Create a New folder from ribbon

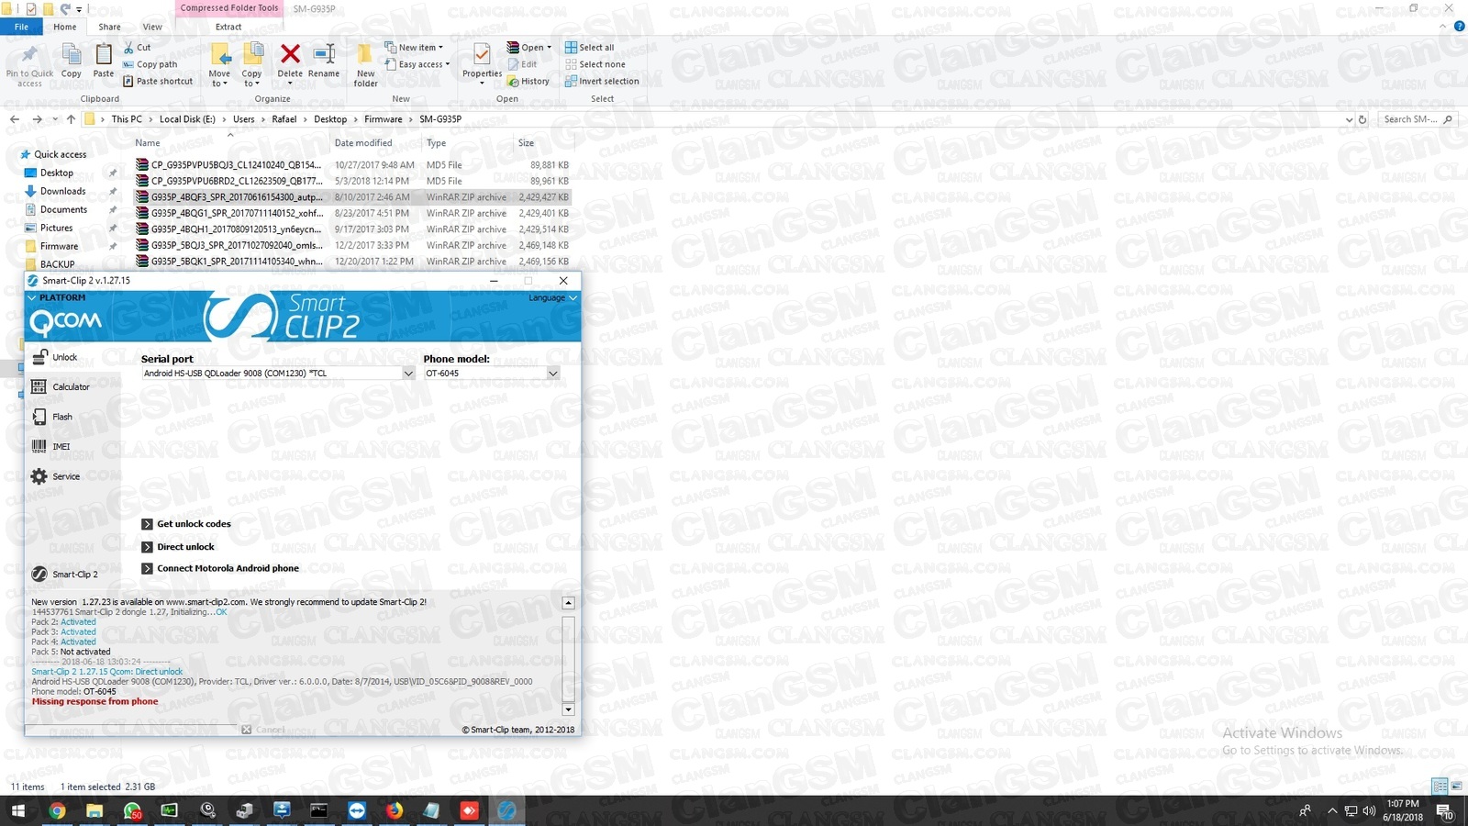365,65
